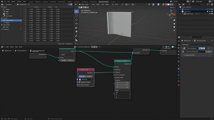This screenshot has height=120, width=214.
Task: Open the Output properties tab icon
Action: coord(179,48)
